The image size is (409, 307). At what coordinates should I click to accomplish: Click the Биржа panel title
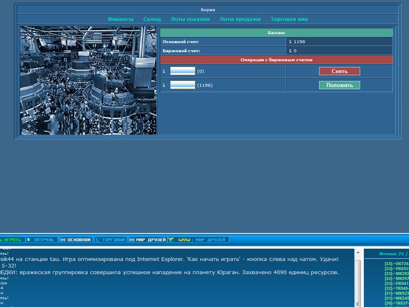tap(208, 10)
